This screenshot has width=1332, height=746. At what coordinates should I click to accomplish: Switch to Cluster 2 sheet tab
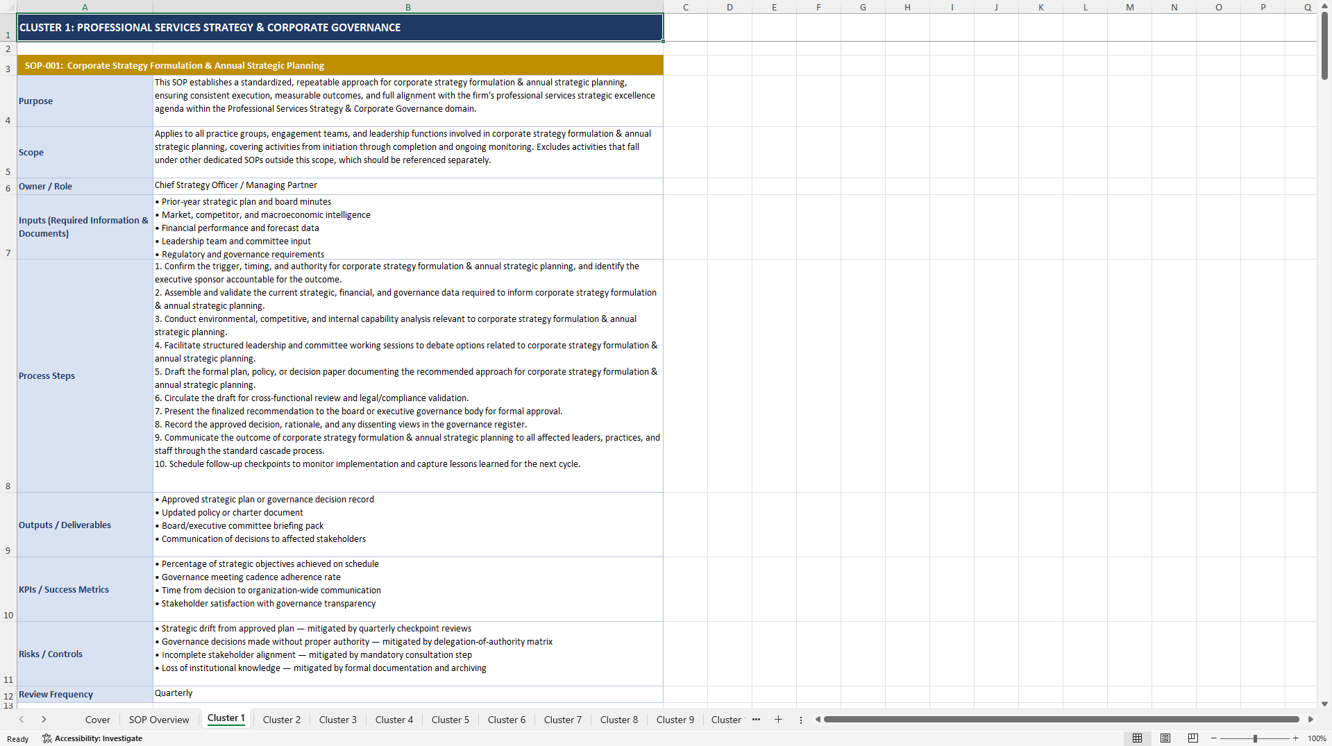click(x=282, y=720)
